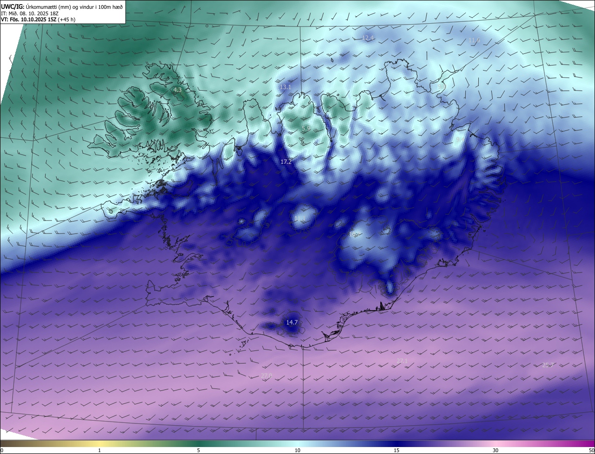Click the '13.1' value label
This screenshot has height=454, width=595.
[285, 87]
